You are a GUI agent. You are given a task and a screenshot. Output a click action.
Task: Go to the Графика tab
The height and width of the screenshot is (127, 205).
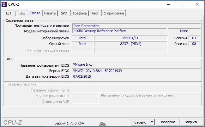pyautogui.click(x=80, y=13)
